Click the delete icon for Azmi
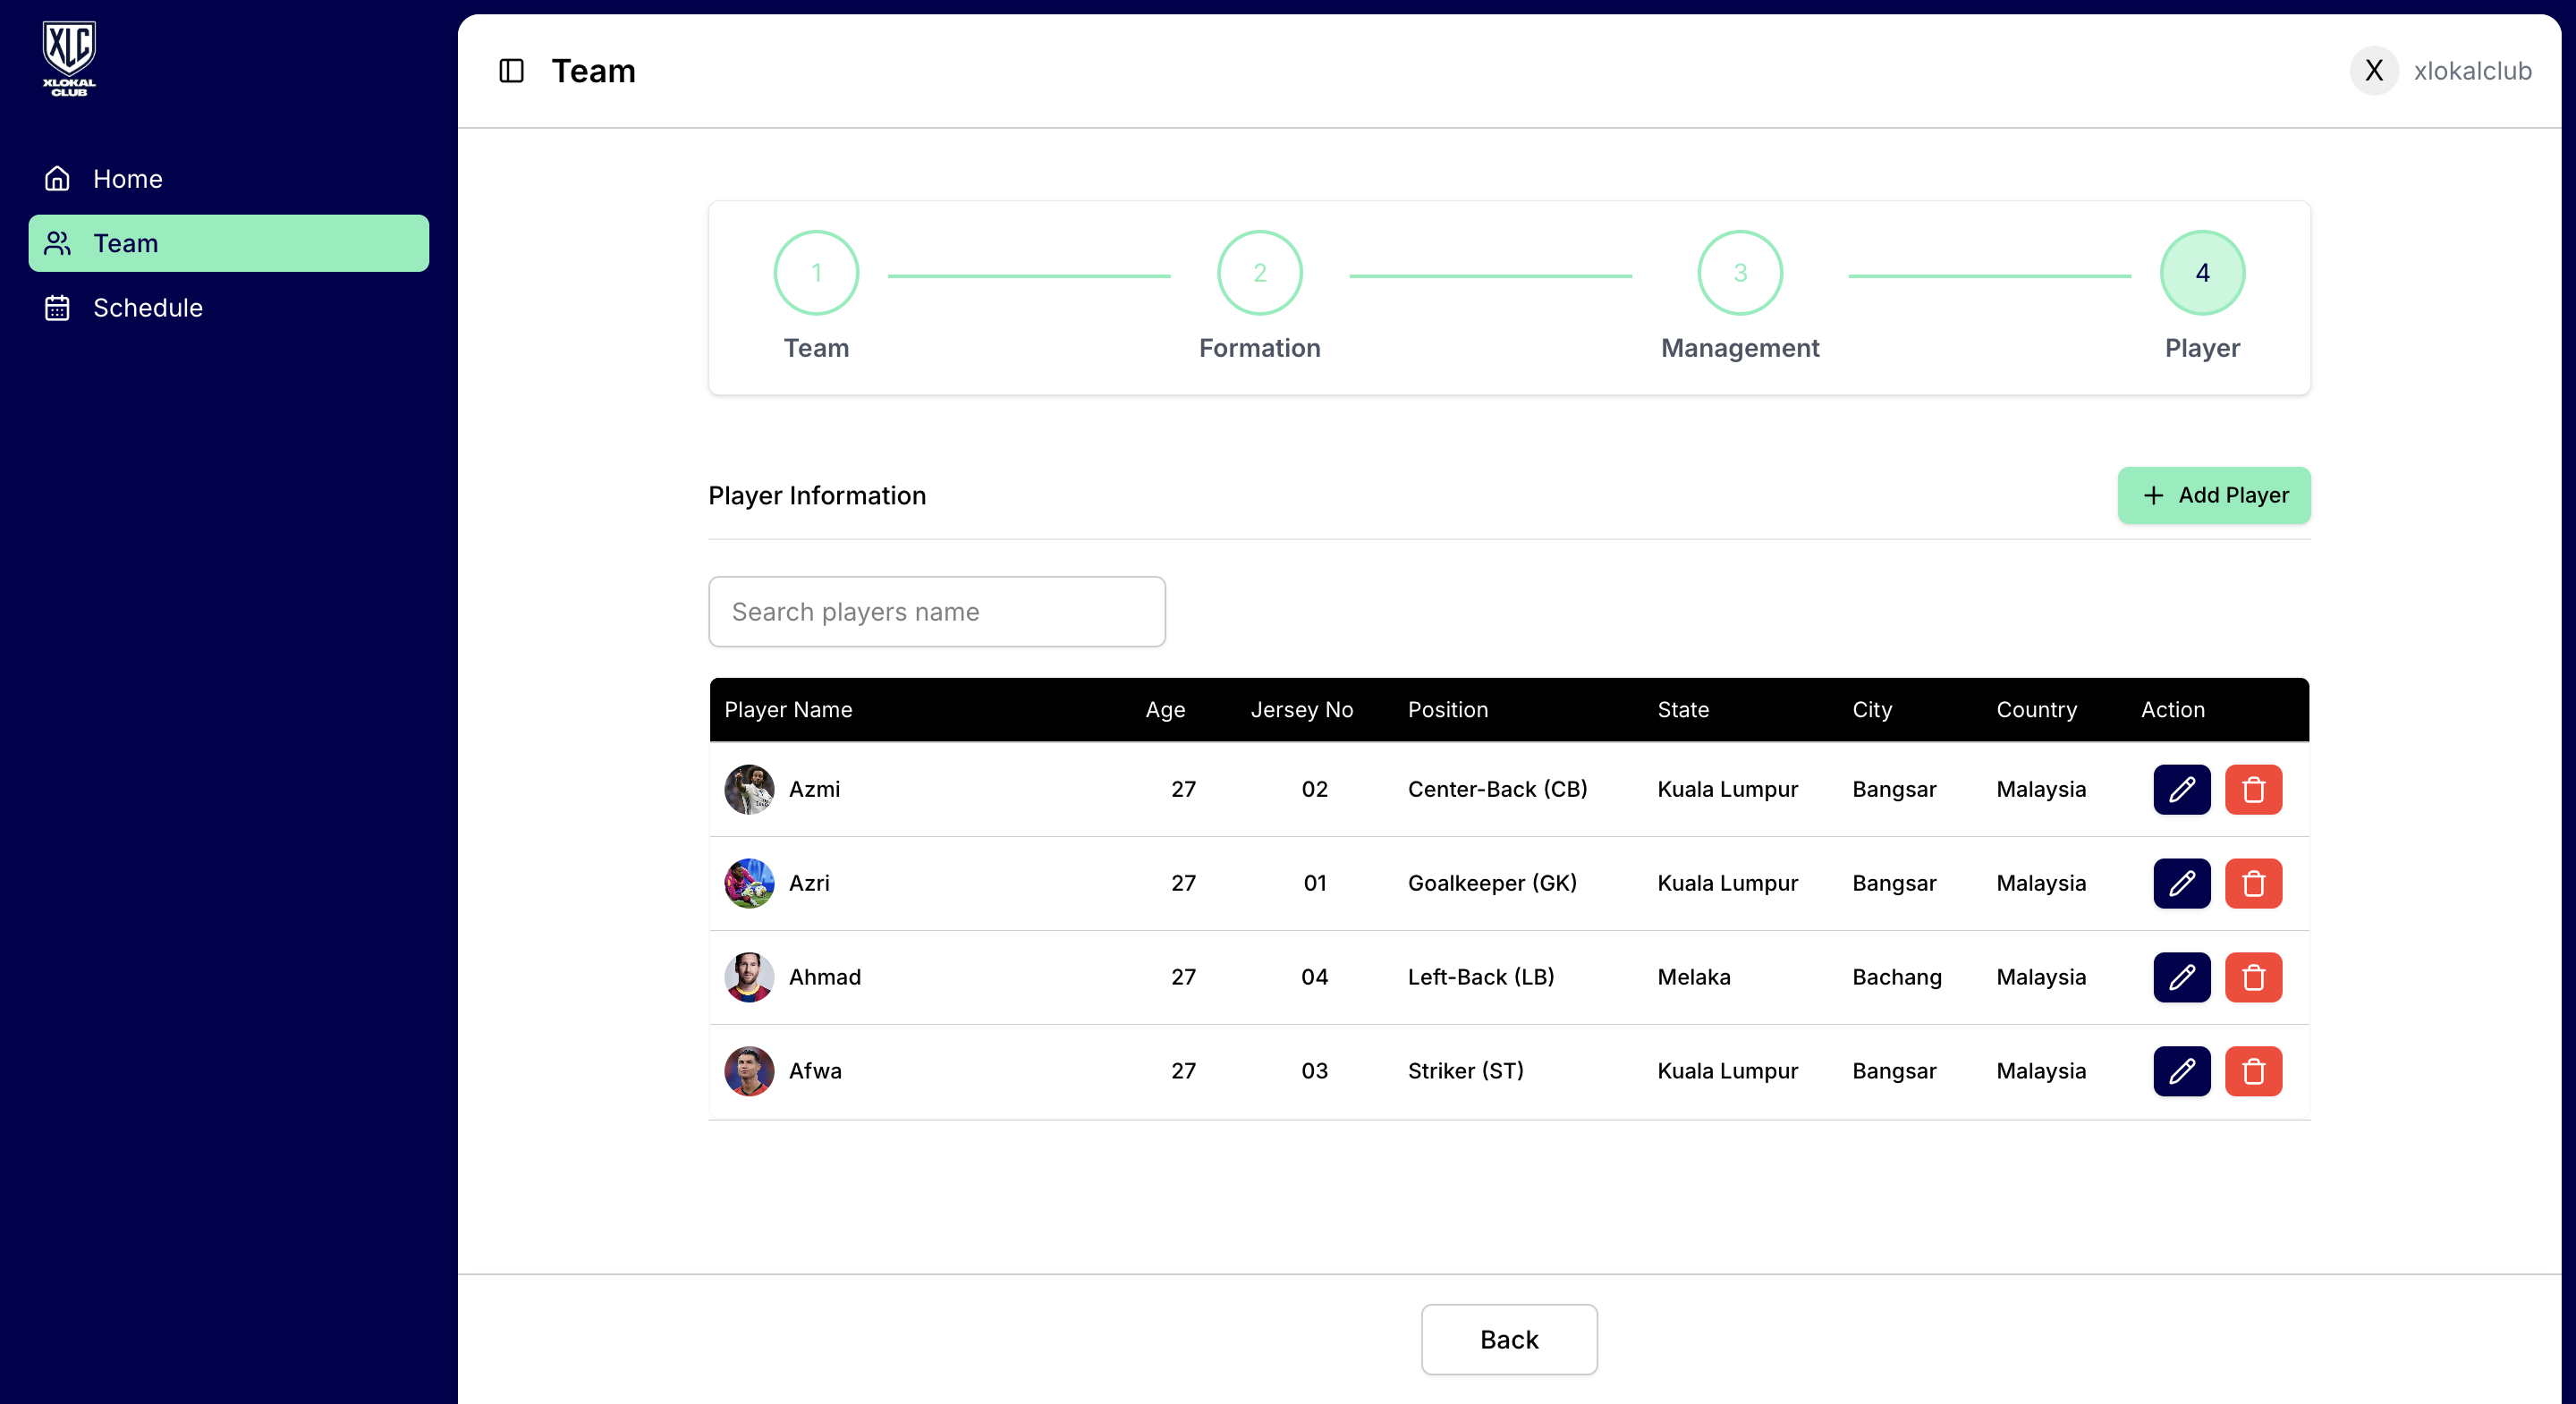This screenshot has height=1404, width=2576. [2253, 789]
